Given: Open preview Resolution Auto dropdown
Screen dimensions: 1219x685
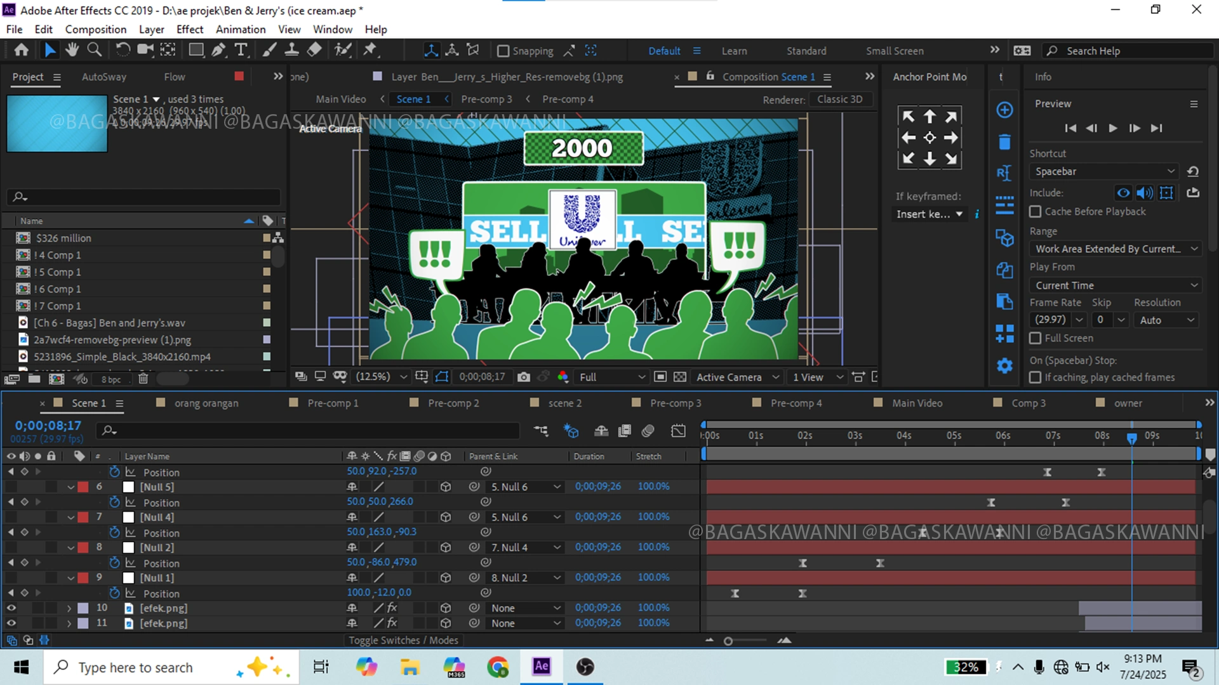Looking at the screenshot, I should pyautogui.click(x=1167, y=320).
